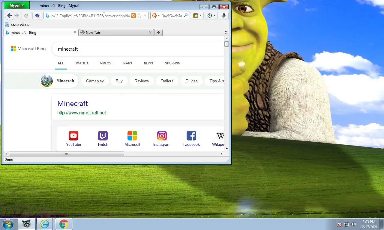This screenshot has width=384, height=230.
Task: Click the vertical scrollbar down arrow
Action: coord(227,149)
